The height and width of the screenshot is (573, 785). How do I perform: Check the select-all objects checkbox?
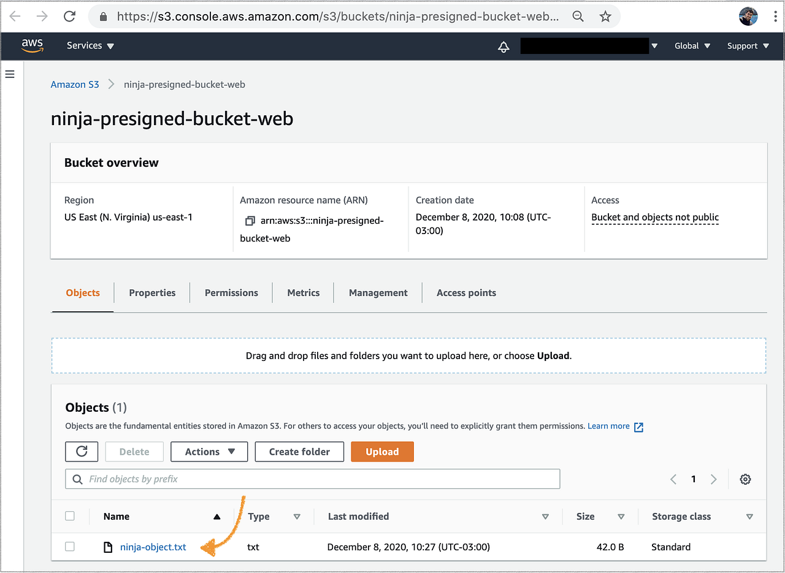[x=70, y=516]
